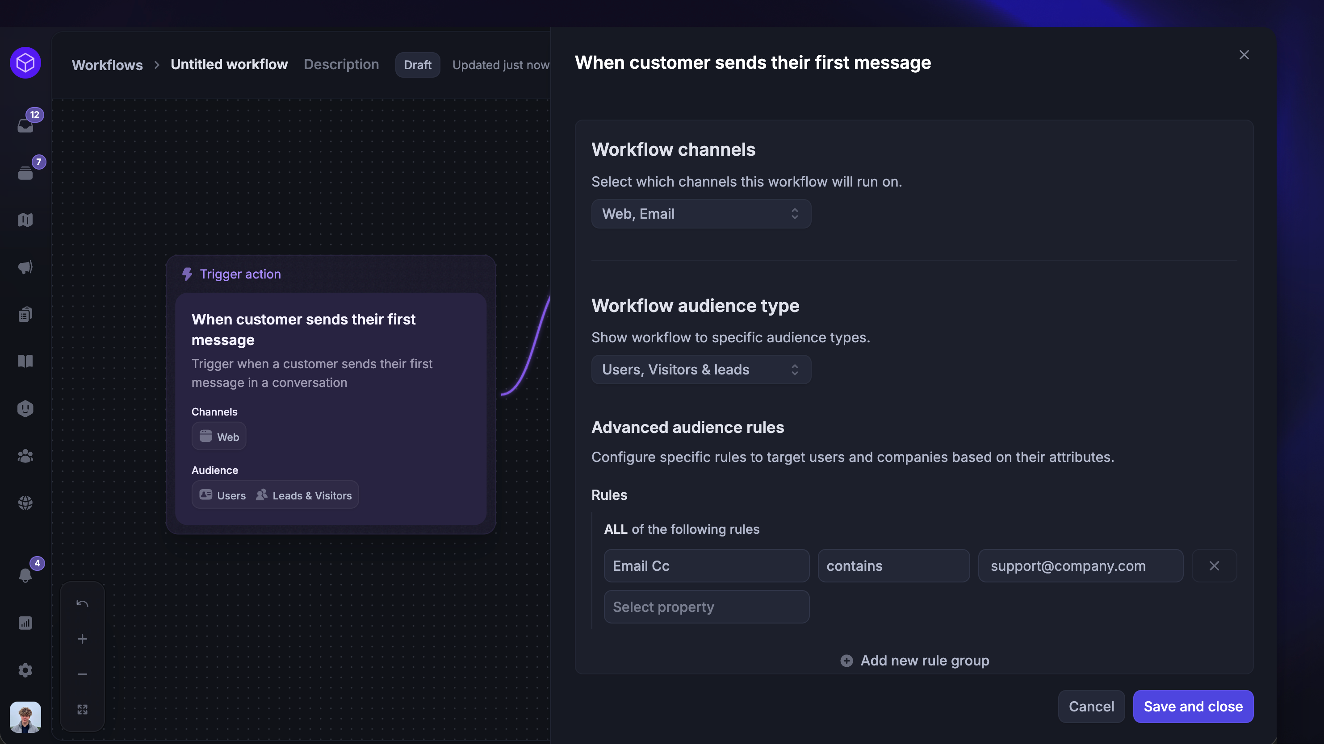Click Save and close button
This screenshot has height=744, width=1324.
pyautogui.click(x=1194, y=707)
